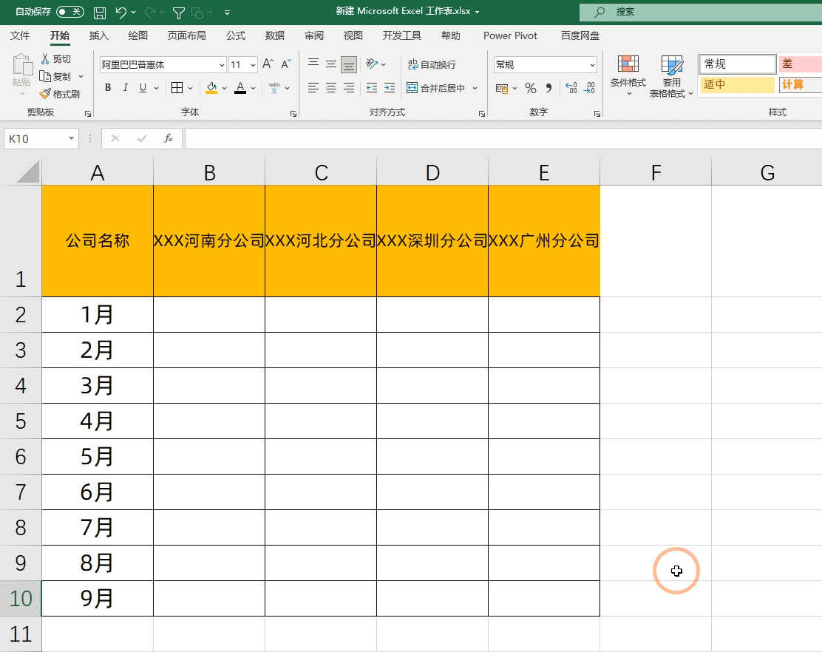Expand font color options arrow
822x652 pixels.
pos(254,88)
